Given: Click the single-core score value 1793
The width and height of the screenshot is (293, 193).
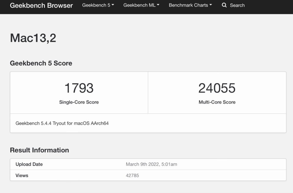Looking at the screenshot, I should pyautogui.click(x=79, y=88).
